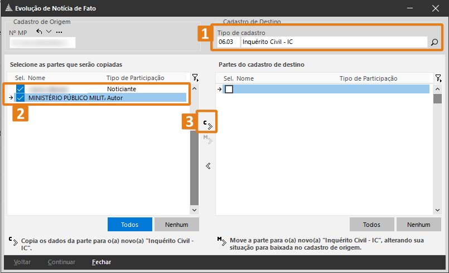Uncheck the Noticiante party checkbox

tap(20, 89)
